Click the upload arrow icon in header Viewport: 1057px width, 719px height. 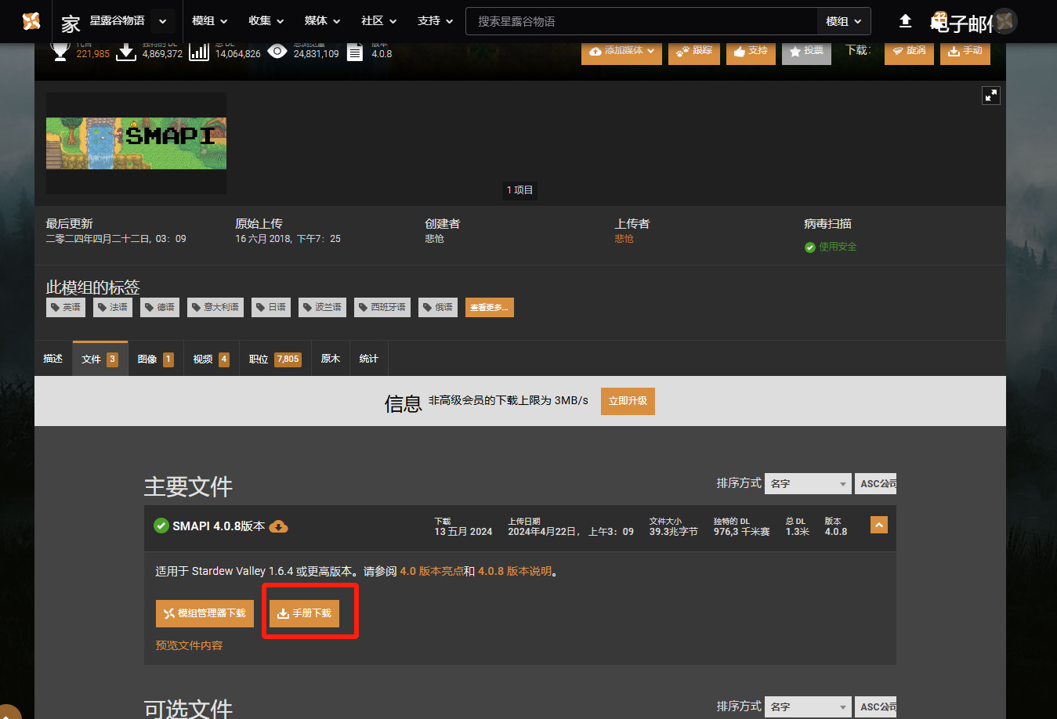click(905, 21)
